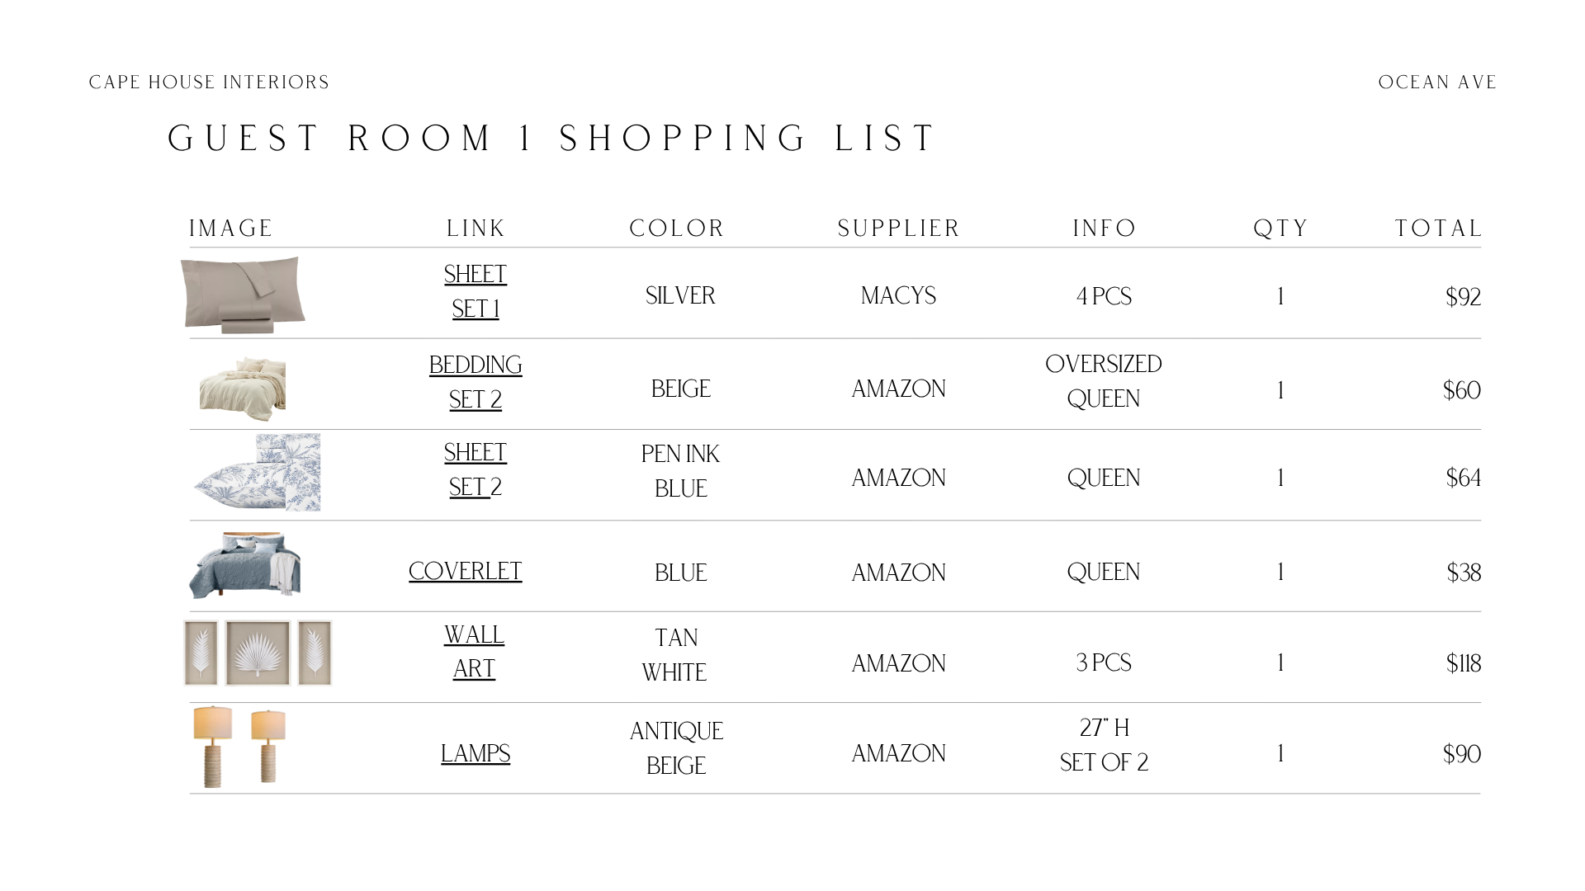Open the Sheet Set 1 link
1585x891 pixels.
tap(475, 291)
